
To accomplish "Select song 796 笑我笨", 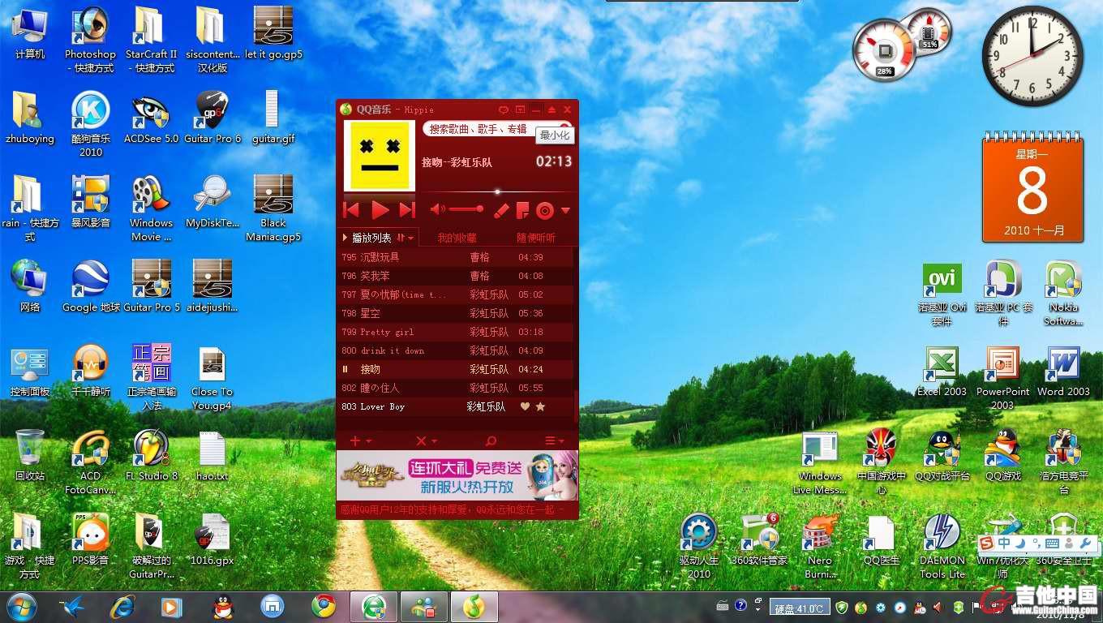I will pyautogui.click(x=455, y=276).
